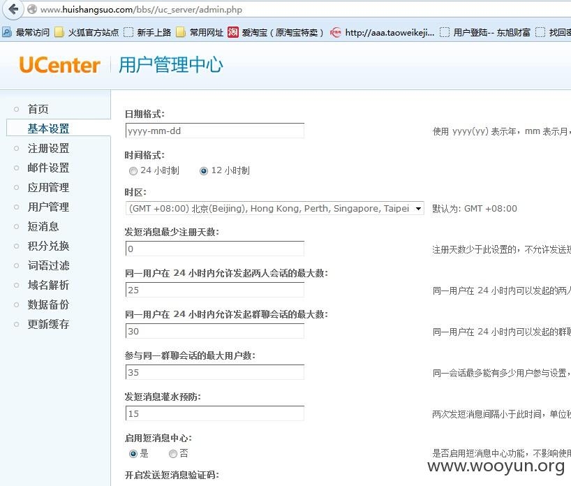Open 词语过滤 in sidebar
Viewport: 571px width, 486px height.
[x=48, y=265]
